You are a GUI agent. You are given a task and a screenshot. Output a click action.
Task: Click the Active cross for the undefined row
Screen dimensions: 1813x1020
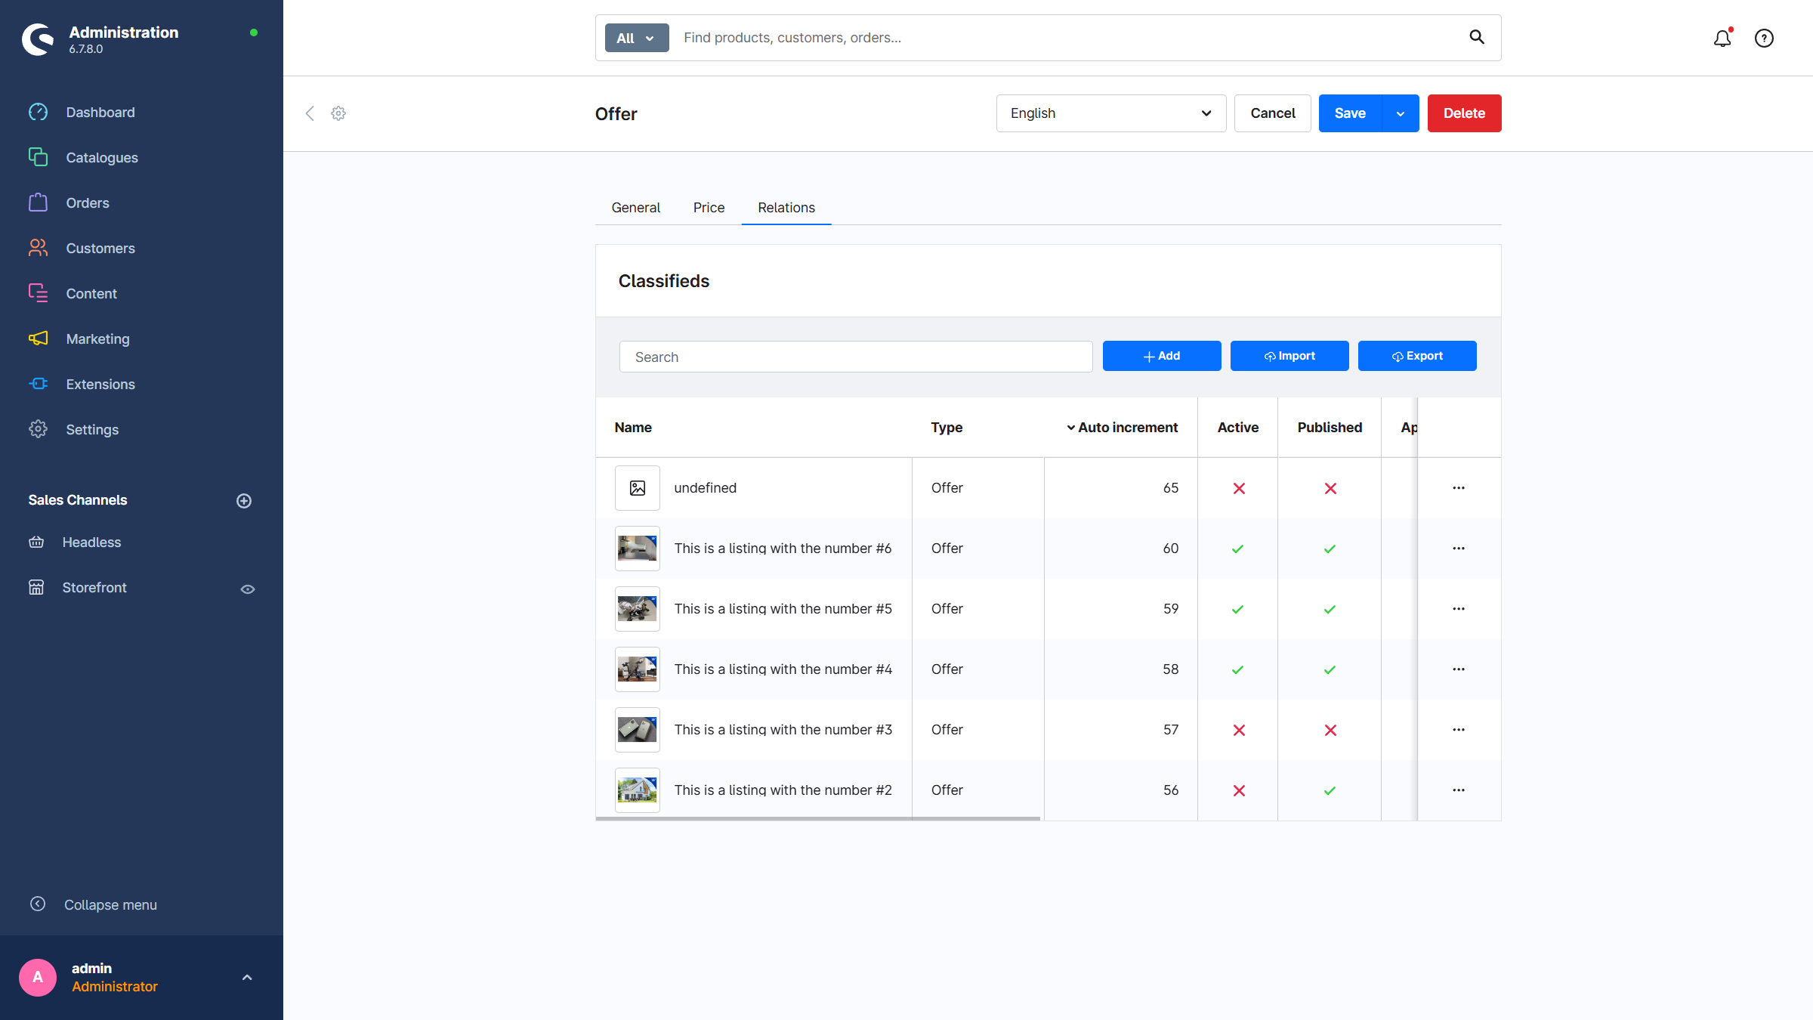click(1238, 488)
